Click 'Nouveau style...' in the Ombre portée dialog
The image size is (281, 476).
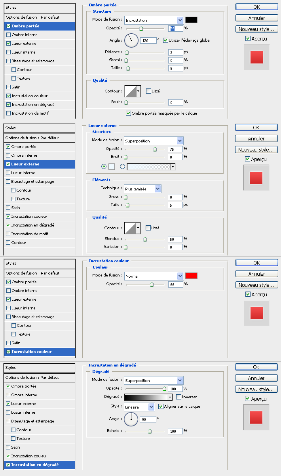(x=256, y=29)
